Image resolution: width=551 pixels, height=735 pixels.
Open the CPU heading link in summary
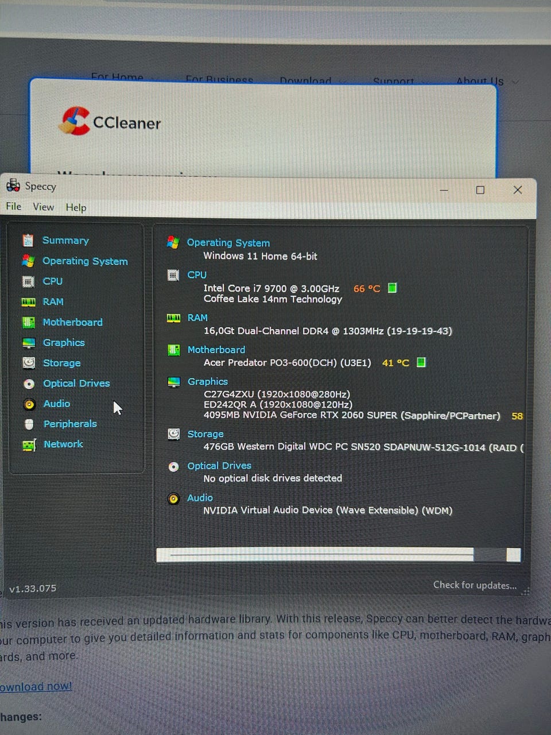pyautogui.click(x=197, y=274)
